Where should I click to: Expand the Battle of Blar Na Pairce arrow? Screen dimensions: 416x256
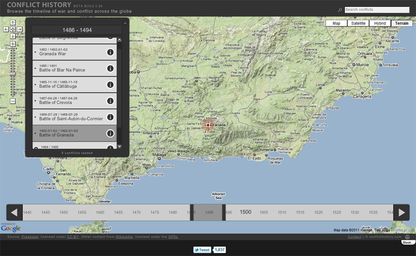point(35,69)
